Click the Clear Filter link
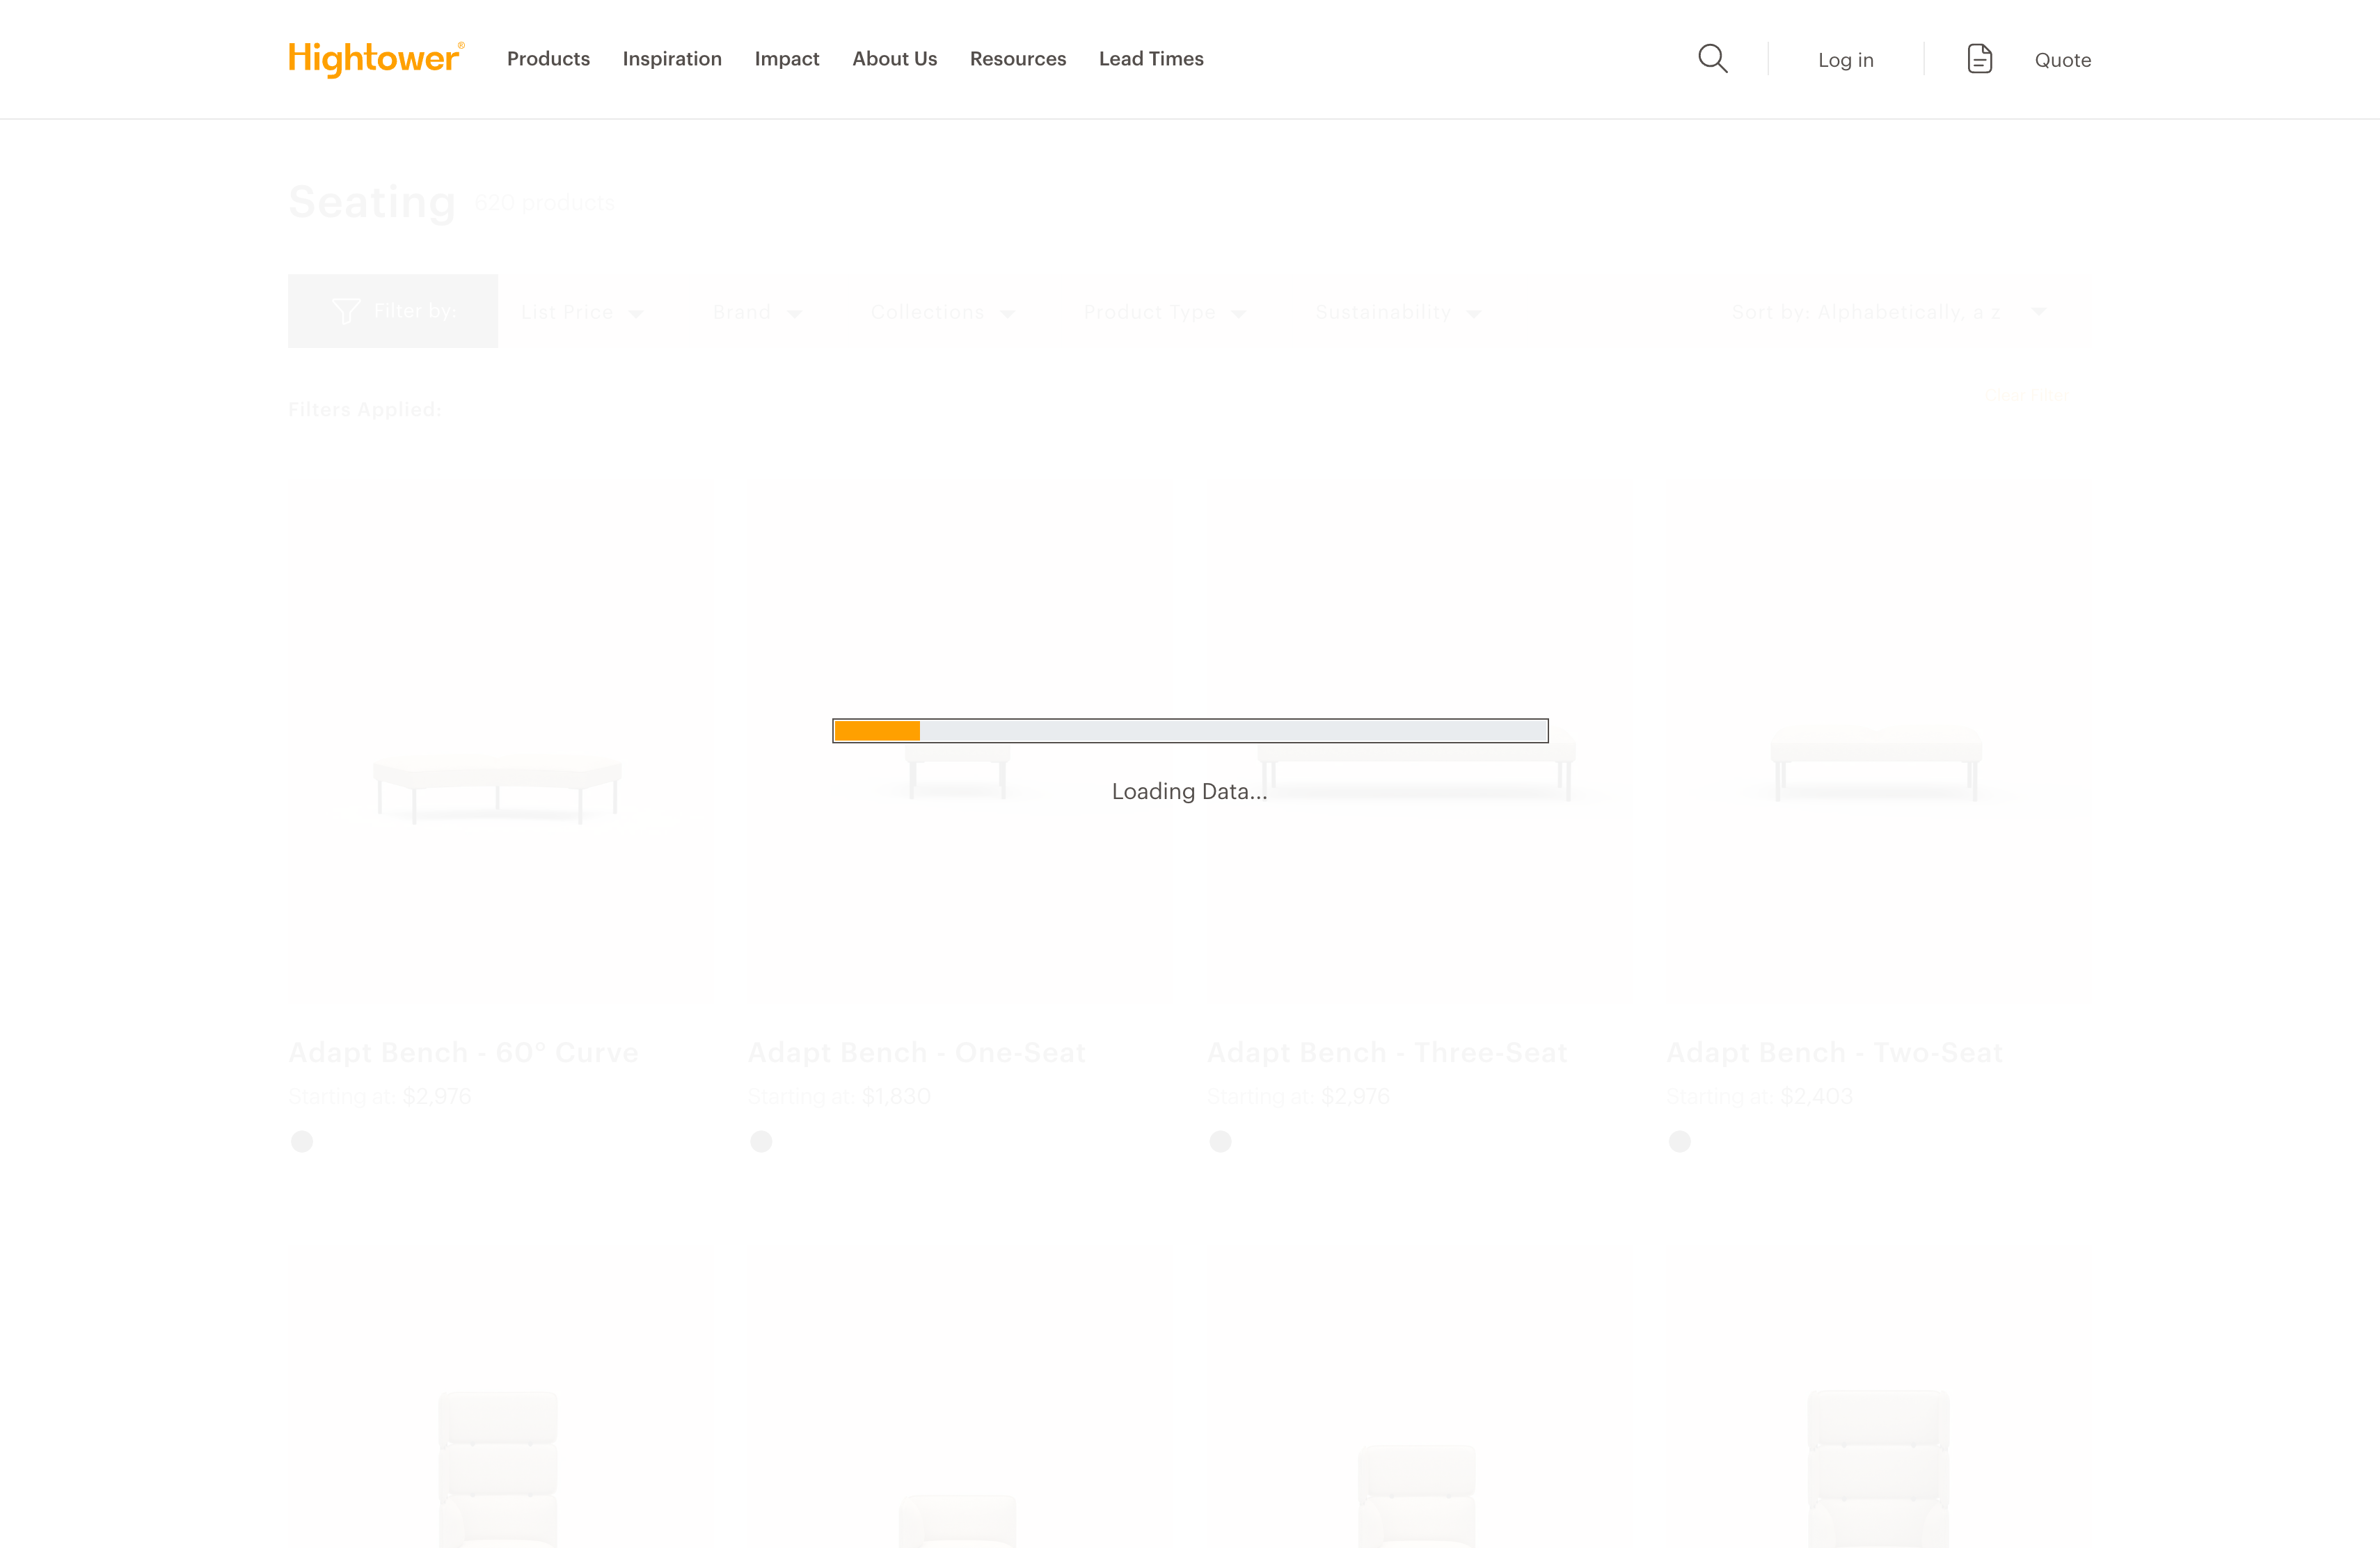 2026,394
